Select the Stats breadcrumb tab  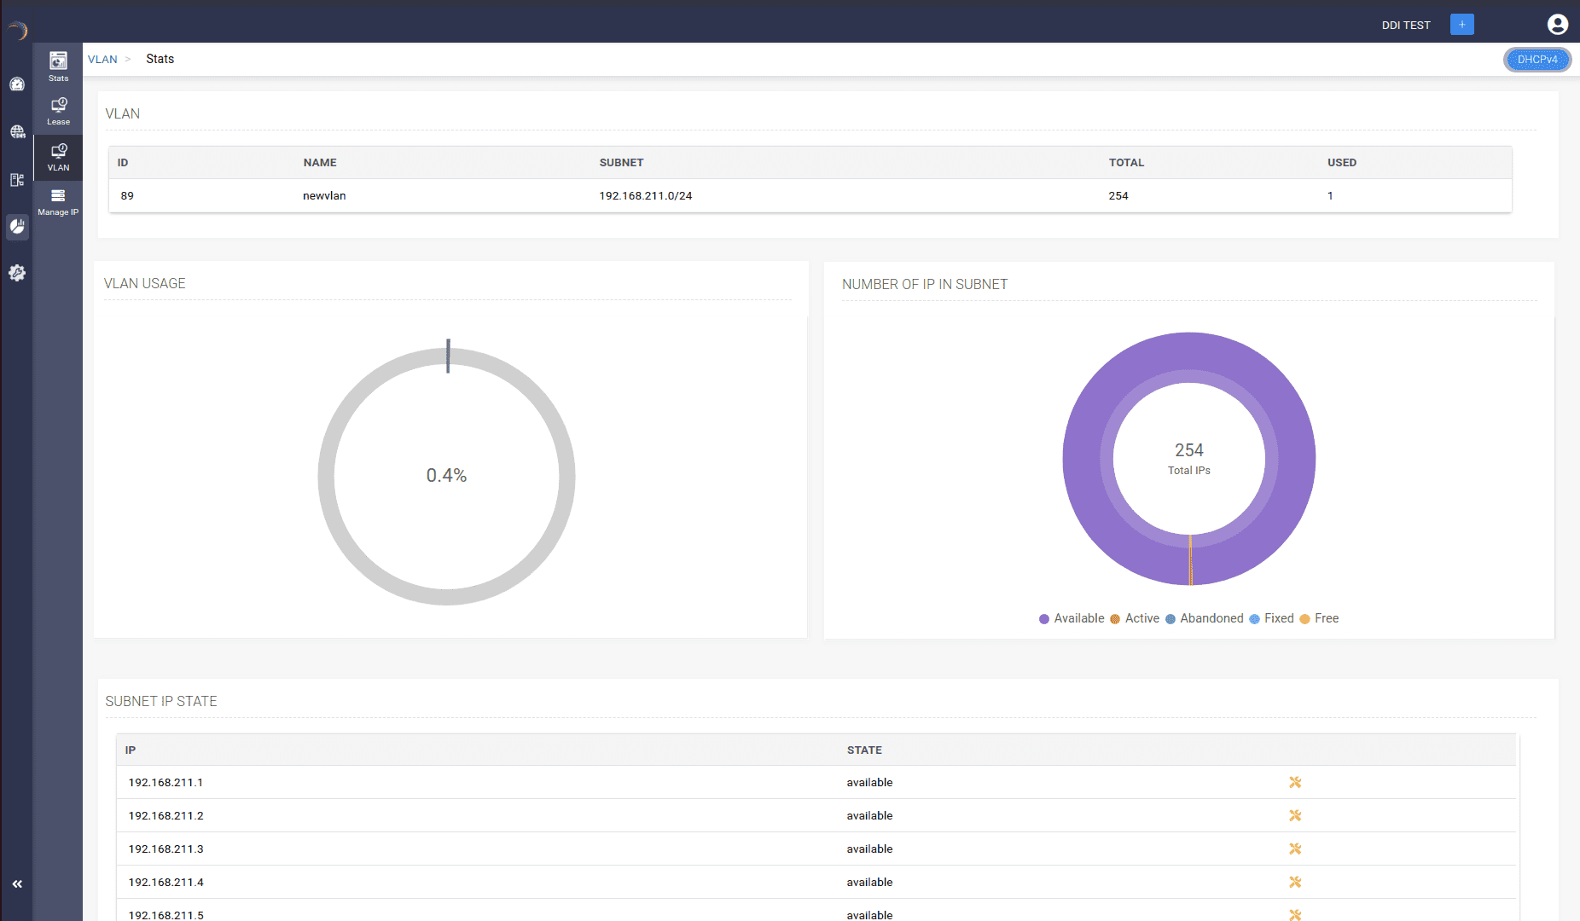click(160, 59)
